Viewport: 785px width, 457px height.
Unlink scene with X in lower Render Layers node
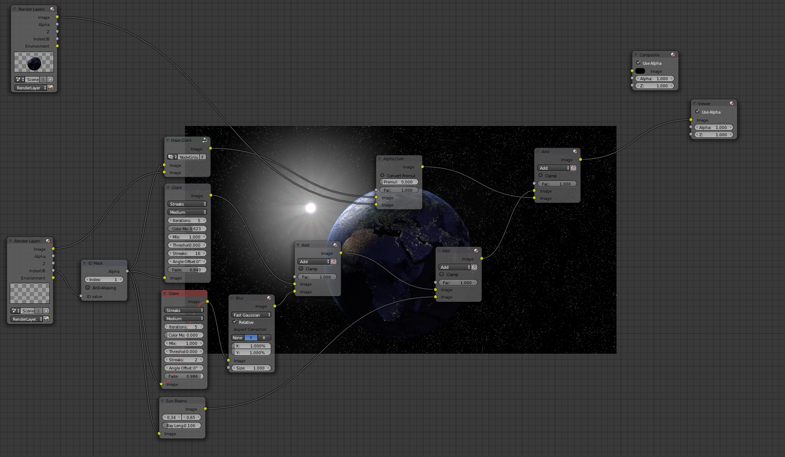coord(46,311)
